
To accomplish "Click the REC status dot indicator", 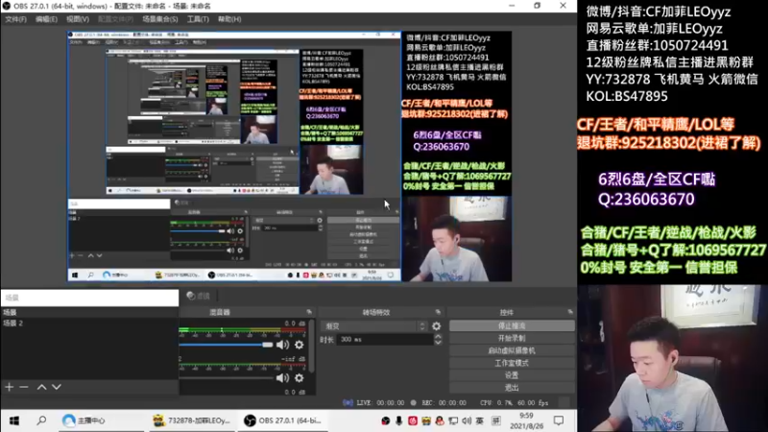I will 414,402.
